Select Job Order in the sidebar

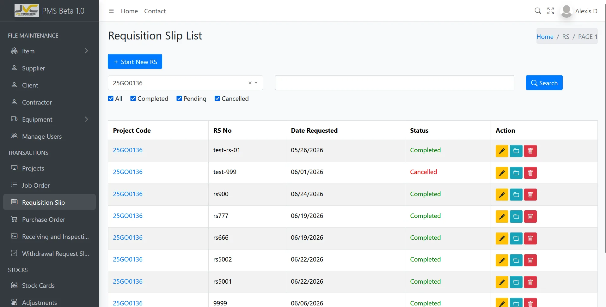[49, 185]
